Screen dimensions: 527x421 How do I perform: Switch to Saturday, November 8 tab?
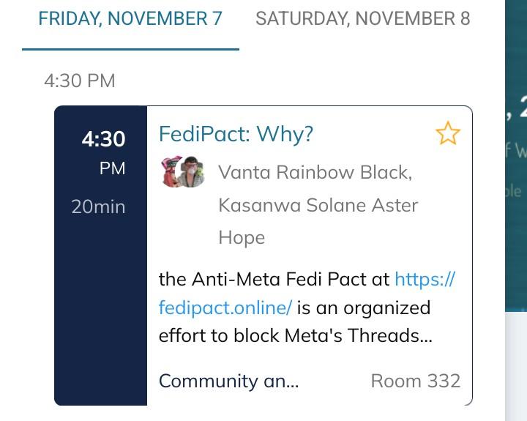362,19
